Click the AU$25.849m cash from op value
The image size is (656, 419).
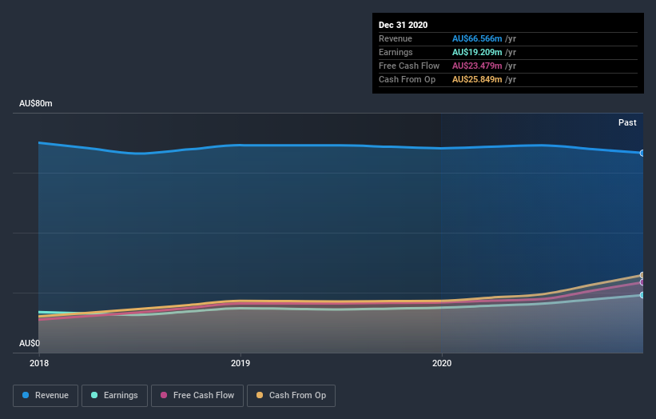[477, 79]
